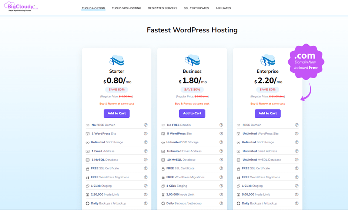Click the Business plan cloud icon
The image size is (348, 210).
pos(192,60)
